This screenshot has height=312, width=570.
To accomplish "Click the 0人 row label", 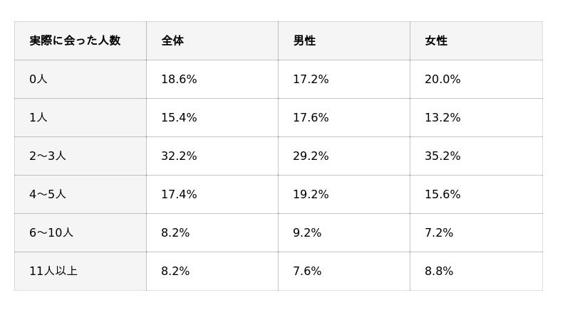I will pyautogui.click(x=81, y=79).
